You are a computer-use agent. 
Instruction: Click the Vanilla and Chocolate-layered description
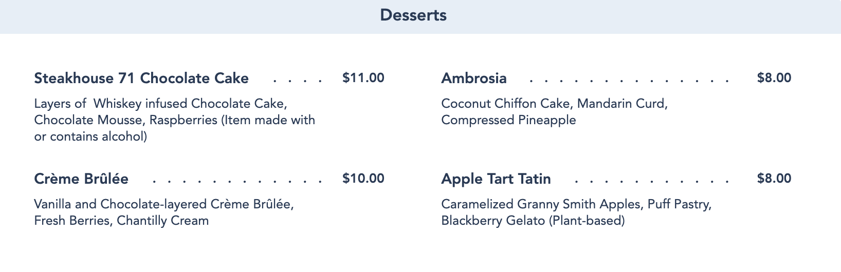click(x=164, y=212)
